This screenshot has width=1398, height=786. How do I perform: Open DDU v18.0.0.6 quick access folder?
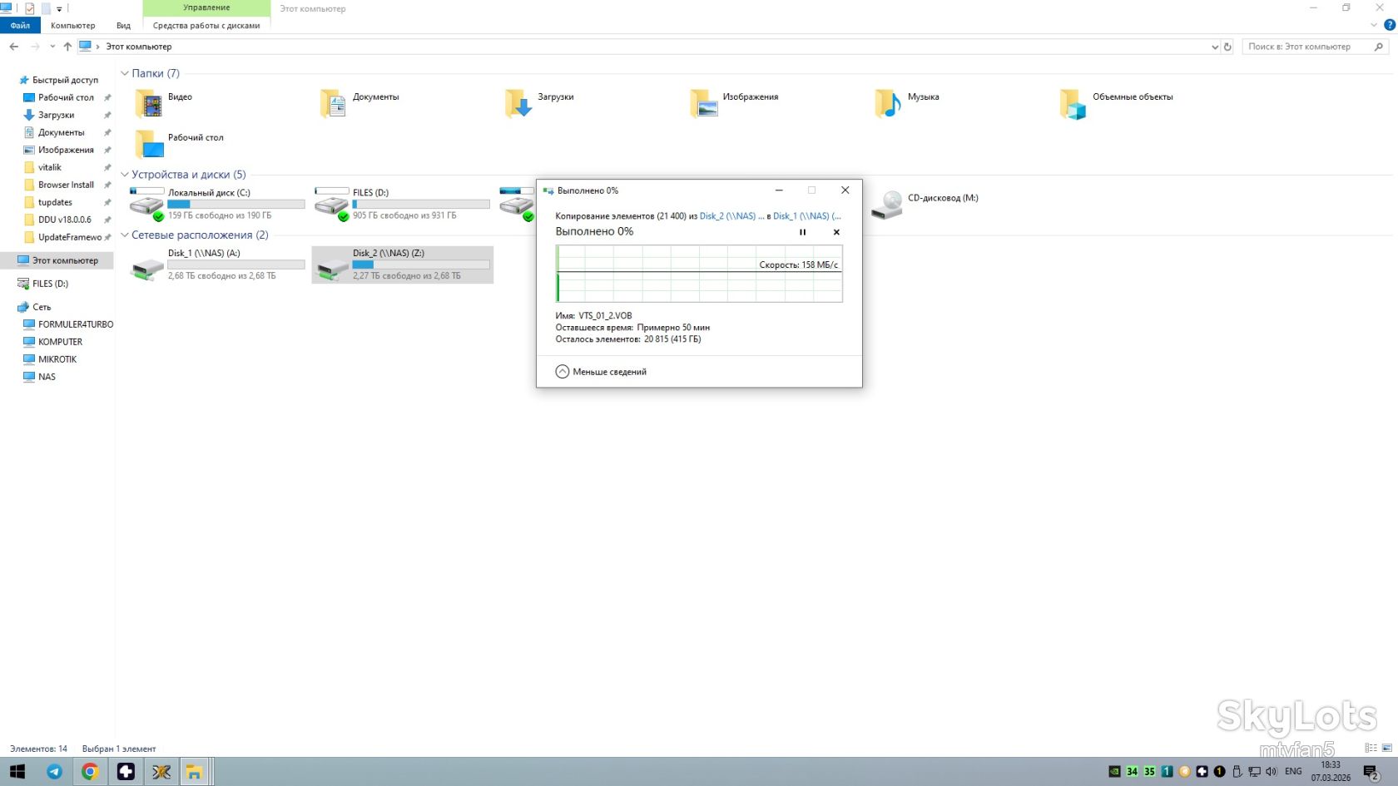[x=64, y=220]
